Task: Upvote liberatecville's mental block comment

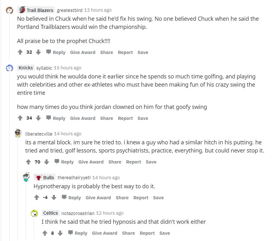Action: point(29,162)
